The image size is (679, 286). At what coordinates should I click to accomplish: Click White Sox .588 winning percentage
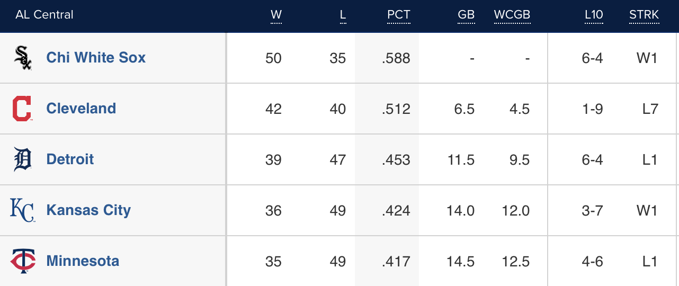click(x=396, y=58)
